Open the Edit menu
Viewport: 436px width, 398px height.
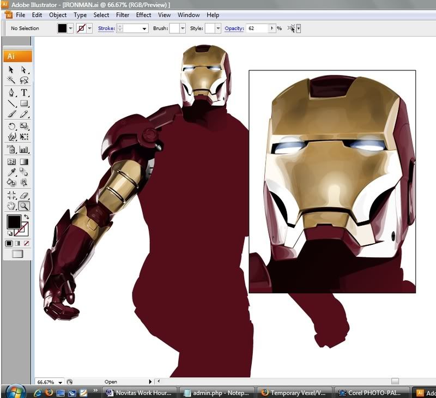click(x=37, y=15)
